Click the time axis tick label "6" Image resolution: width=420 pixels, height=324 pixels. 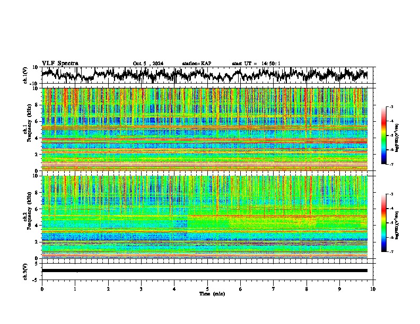[240, 289]
